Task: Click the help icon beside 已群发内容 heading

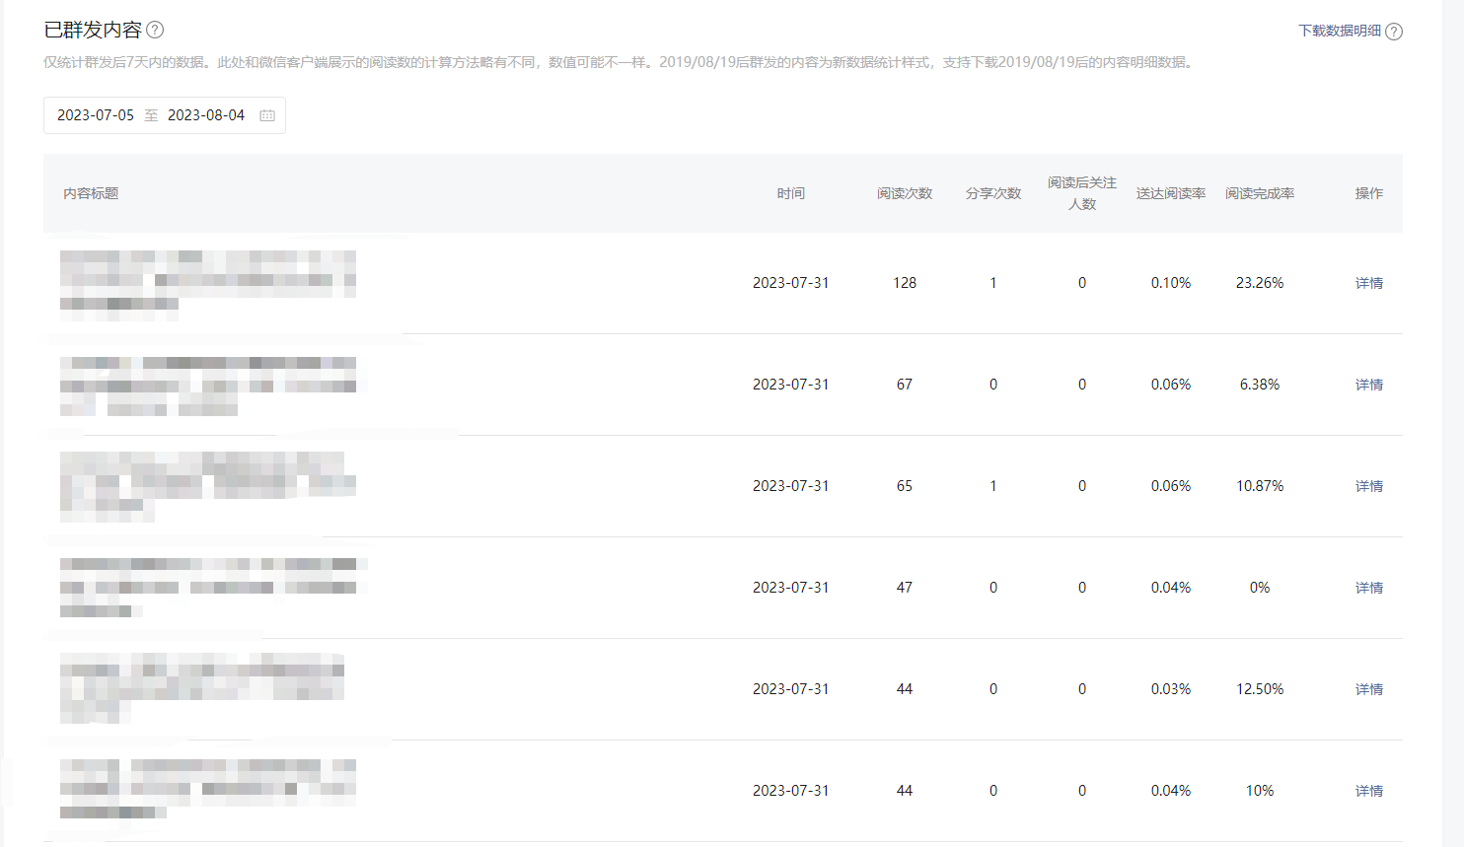Action: tap(155, 31)
